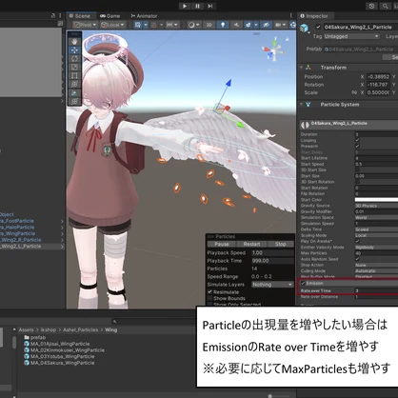This screenshot has width=398, height=398.
Task: Open the Undo History icon
Action: point(371,6)
